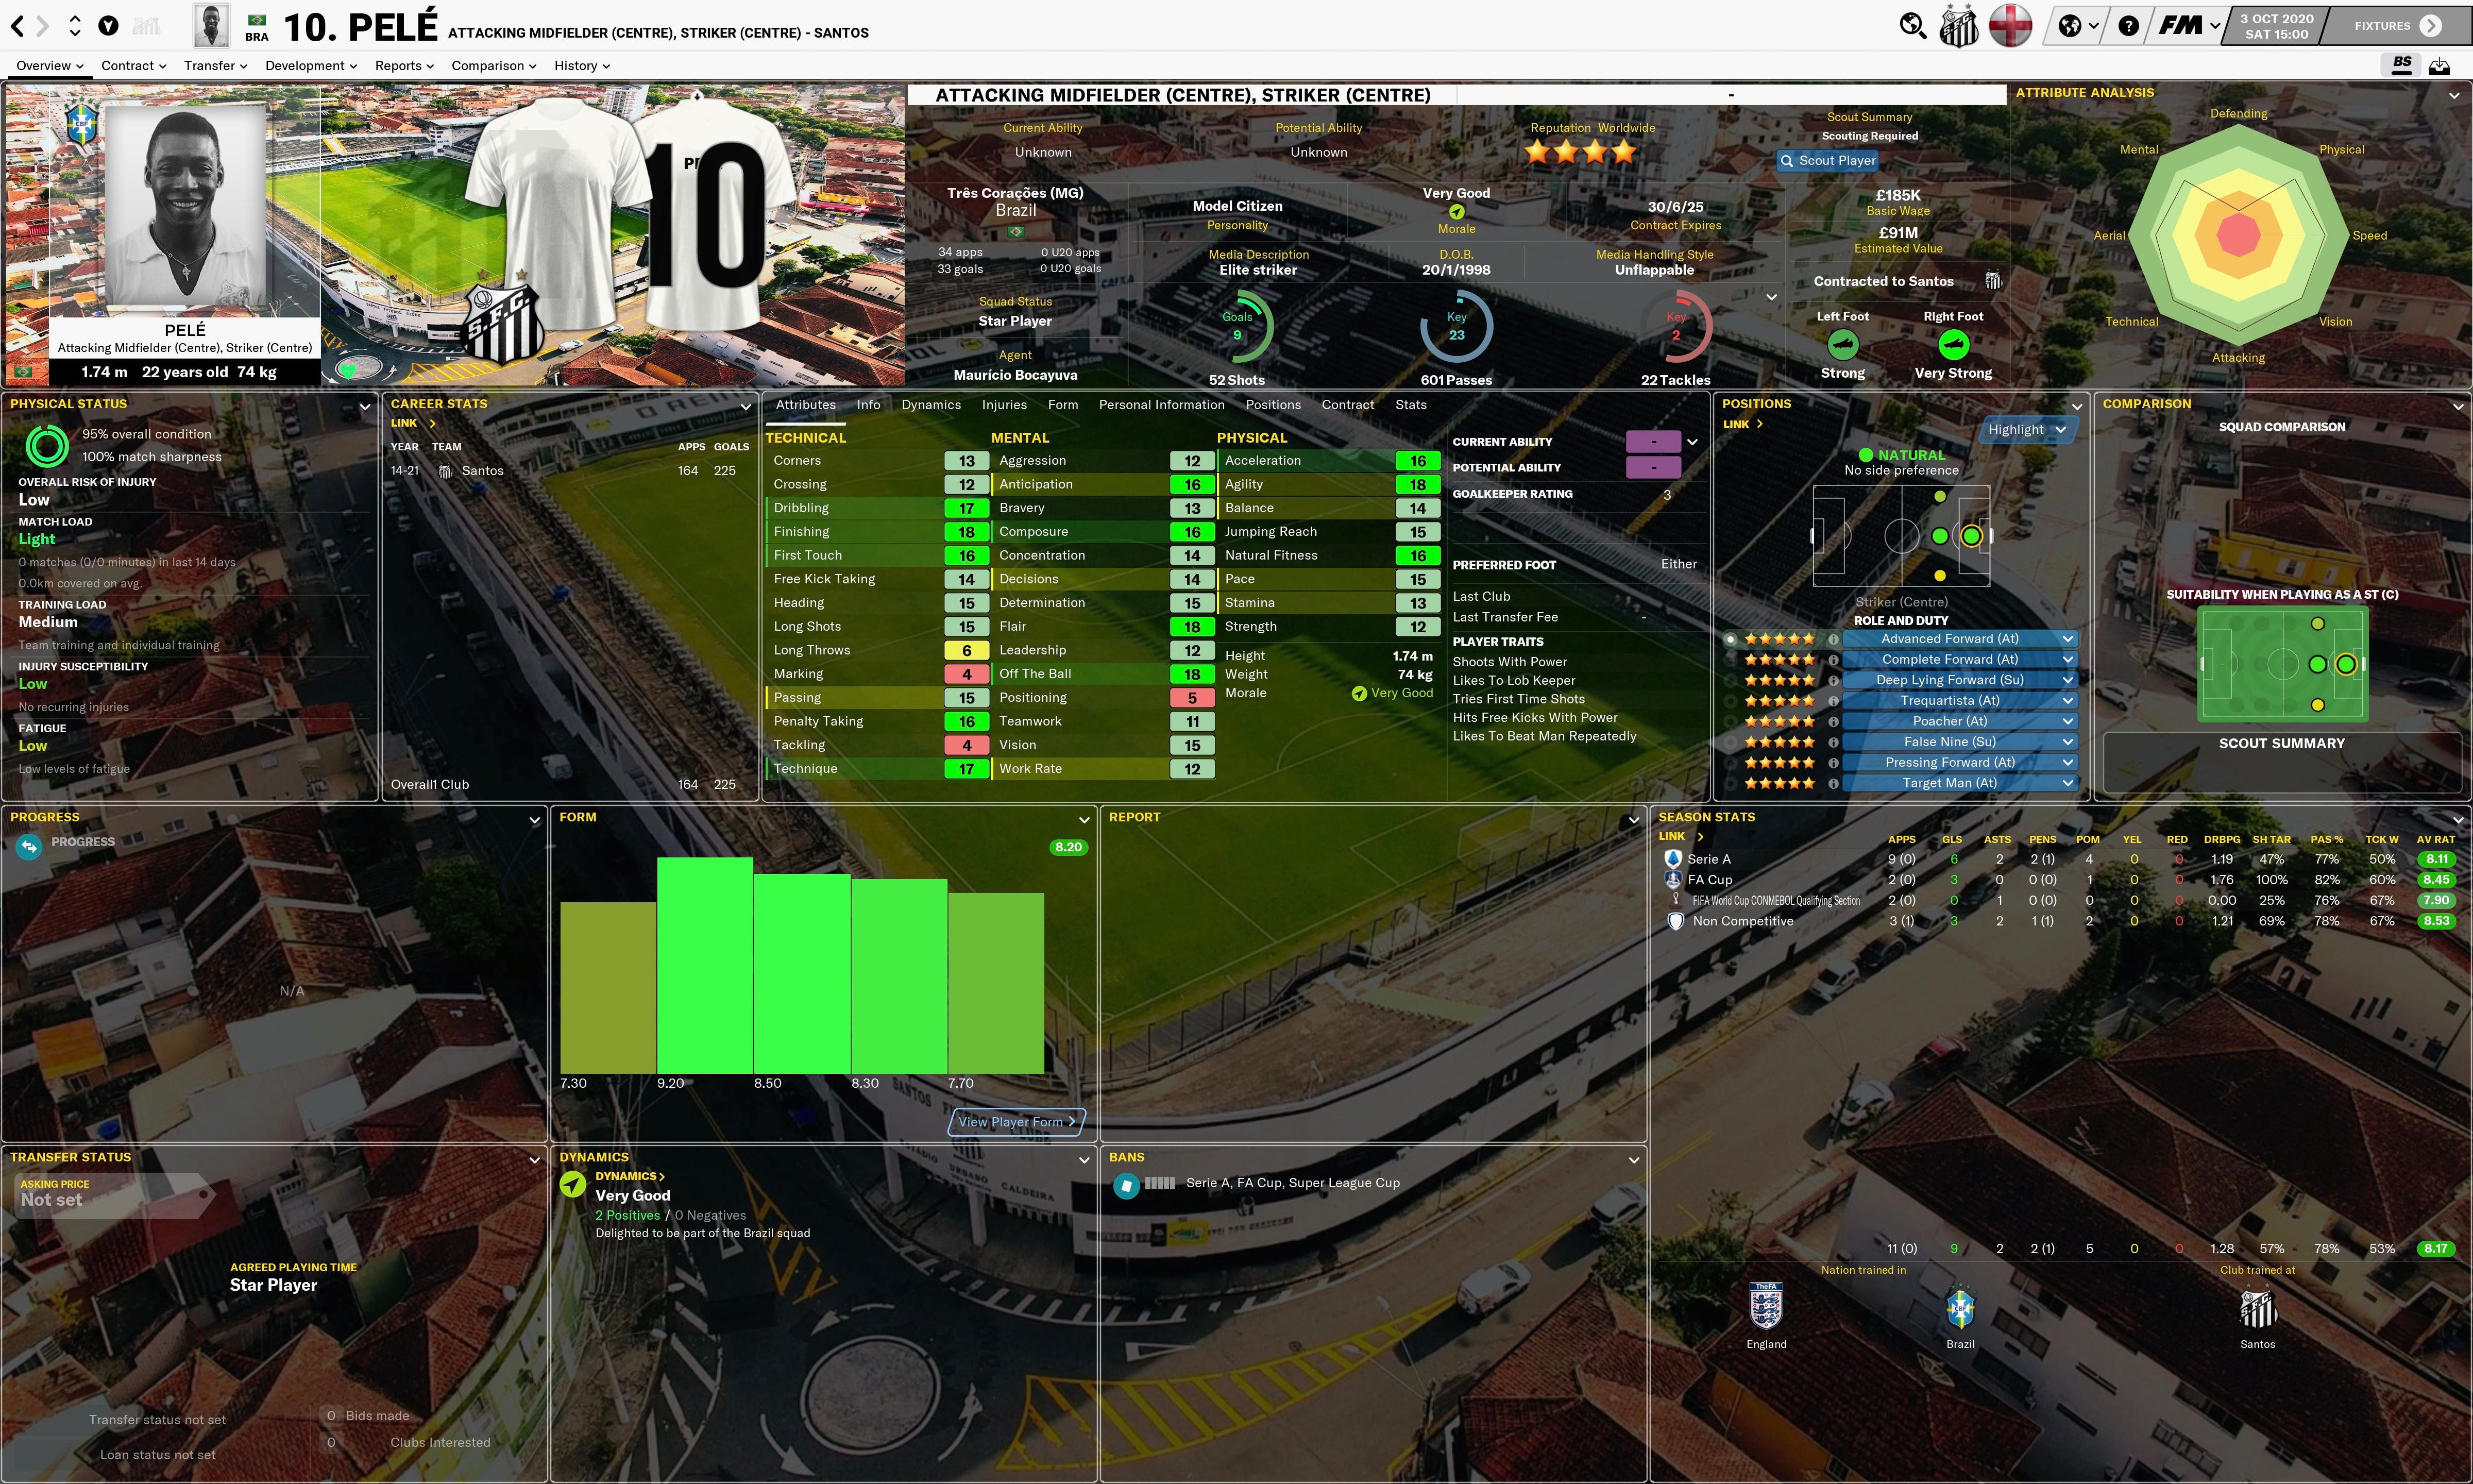This screenshot has height=1484, width=2473.
Task: Click the download tray icon
Action: coord(2439,66)
